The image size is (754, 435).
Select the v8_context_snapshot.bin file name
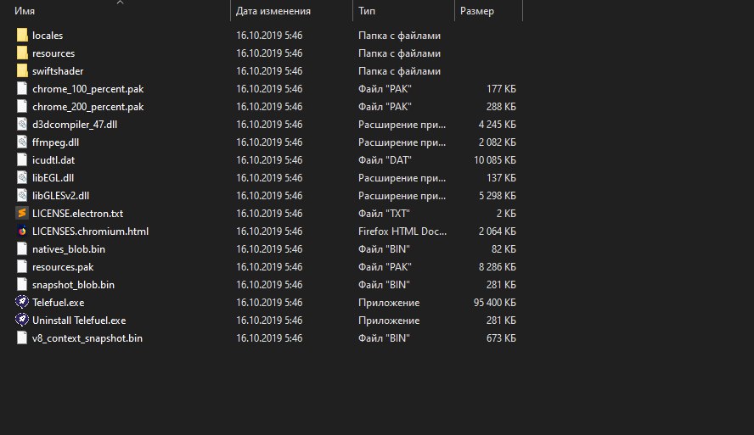tap(87, 338)
